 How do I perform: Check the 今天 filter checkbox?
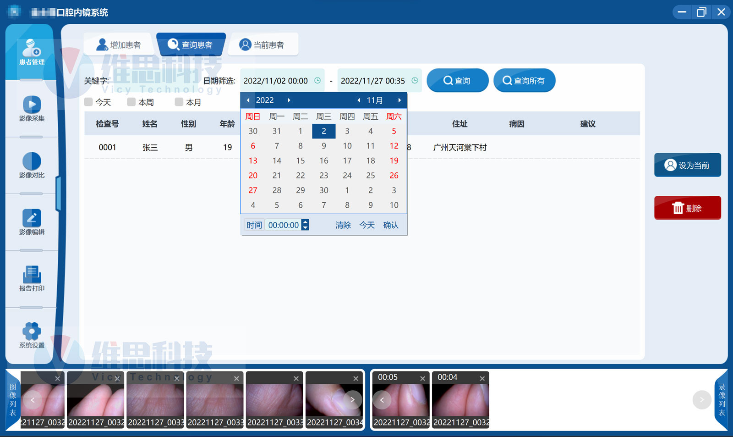89,102
